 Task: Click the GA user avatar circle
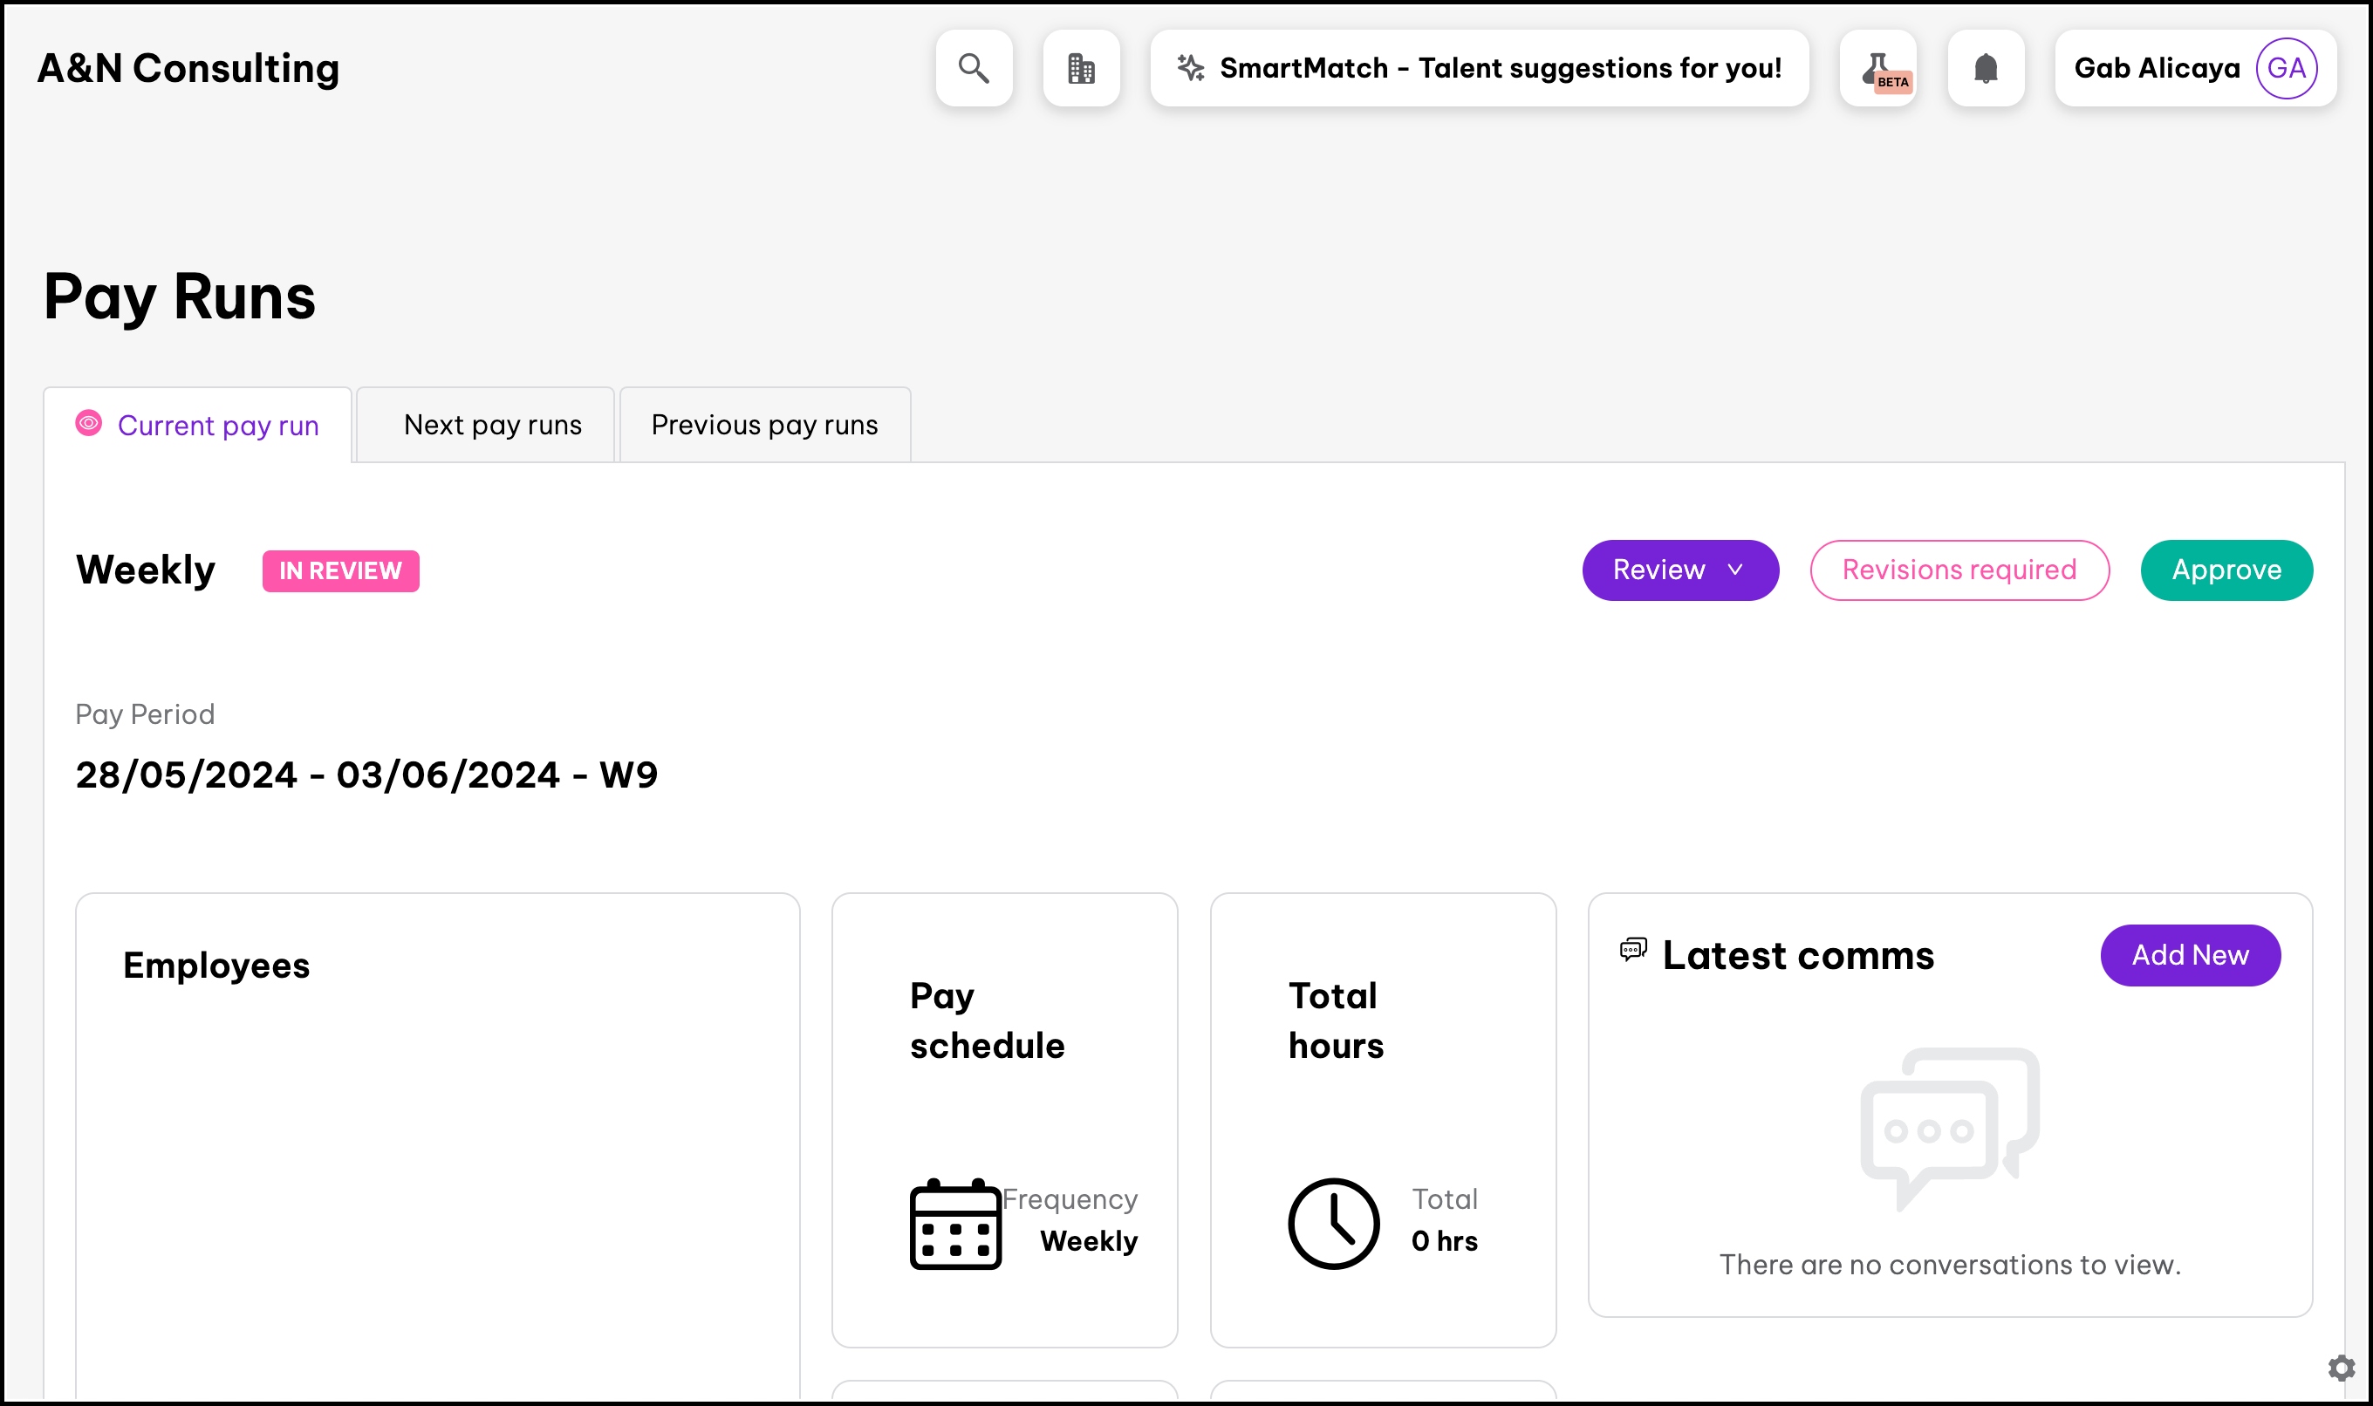(2286, 68)
